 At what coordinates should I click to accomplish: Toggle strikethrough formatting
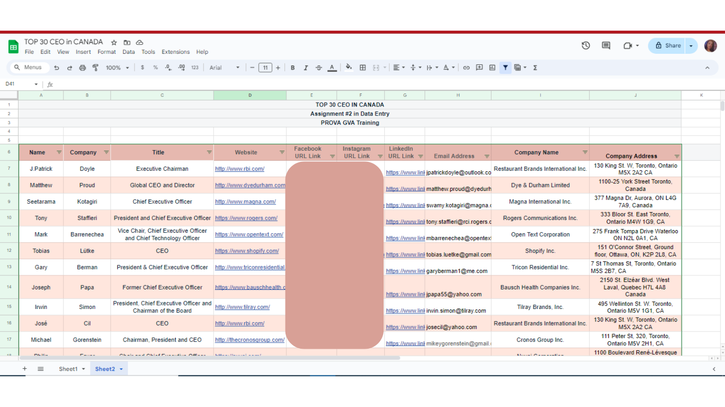pos(319,68)
